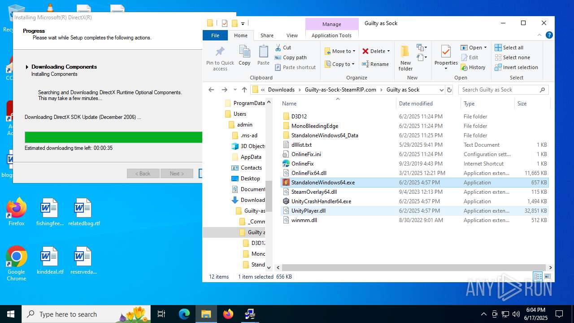
Task: Click the Paste ribbon icon
Action: tap(263, 56)
